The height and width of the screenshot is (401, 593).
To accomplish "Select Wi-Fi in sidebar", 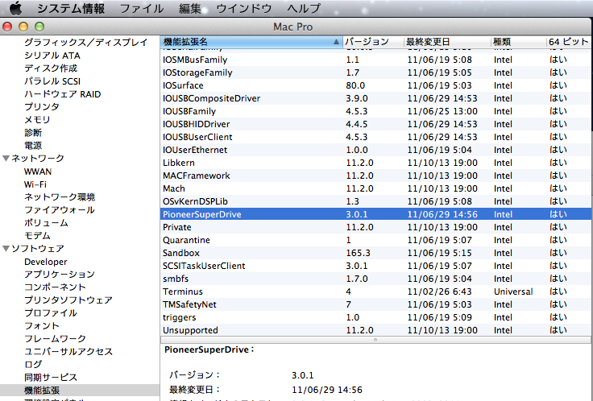I will 35,184.
